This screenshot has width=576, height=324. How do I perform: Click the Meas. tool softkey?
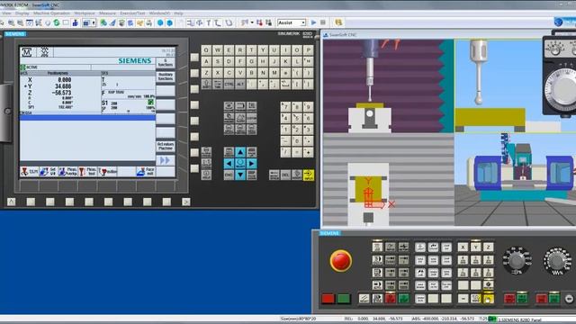88,172
